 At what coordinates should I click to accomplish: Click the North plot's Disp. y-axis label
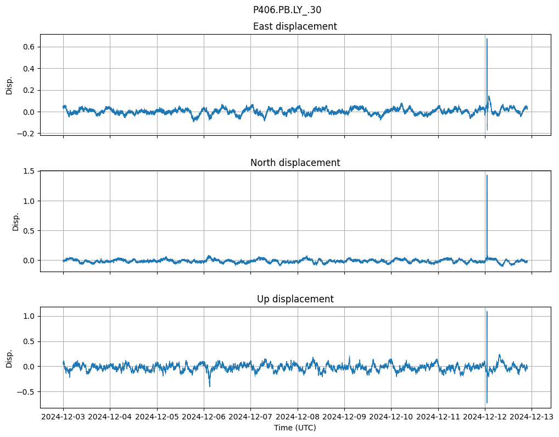[x=16, y=221]
